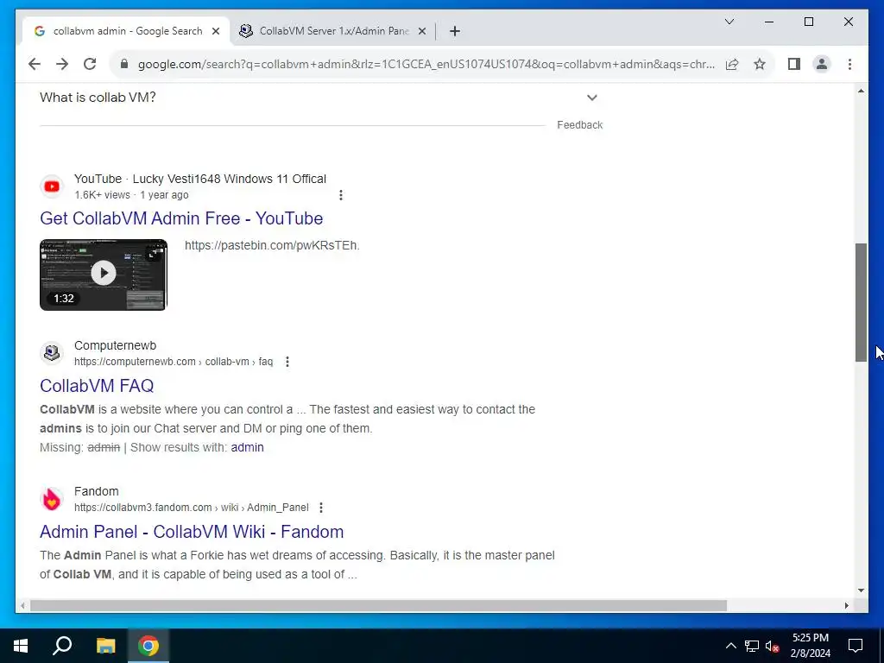Open more options for the YouTube result

pos(340,195)
